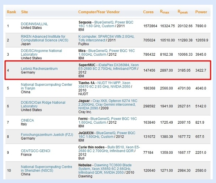The width and height of the screenshot is (216, 183).
Task: Select the Rpeak value 2984.30
Action: tap(184, 170)
